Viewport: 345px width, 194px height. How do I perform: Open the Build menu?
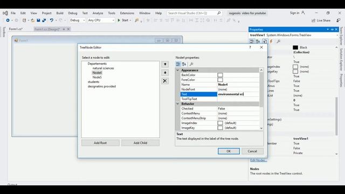(60, 13)
